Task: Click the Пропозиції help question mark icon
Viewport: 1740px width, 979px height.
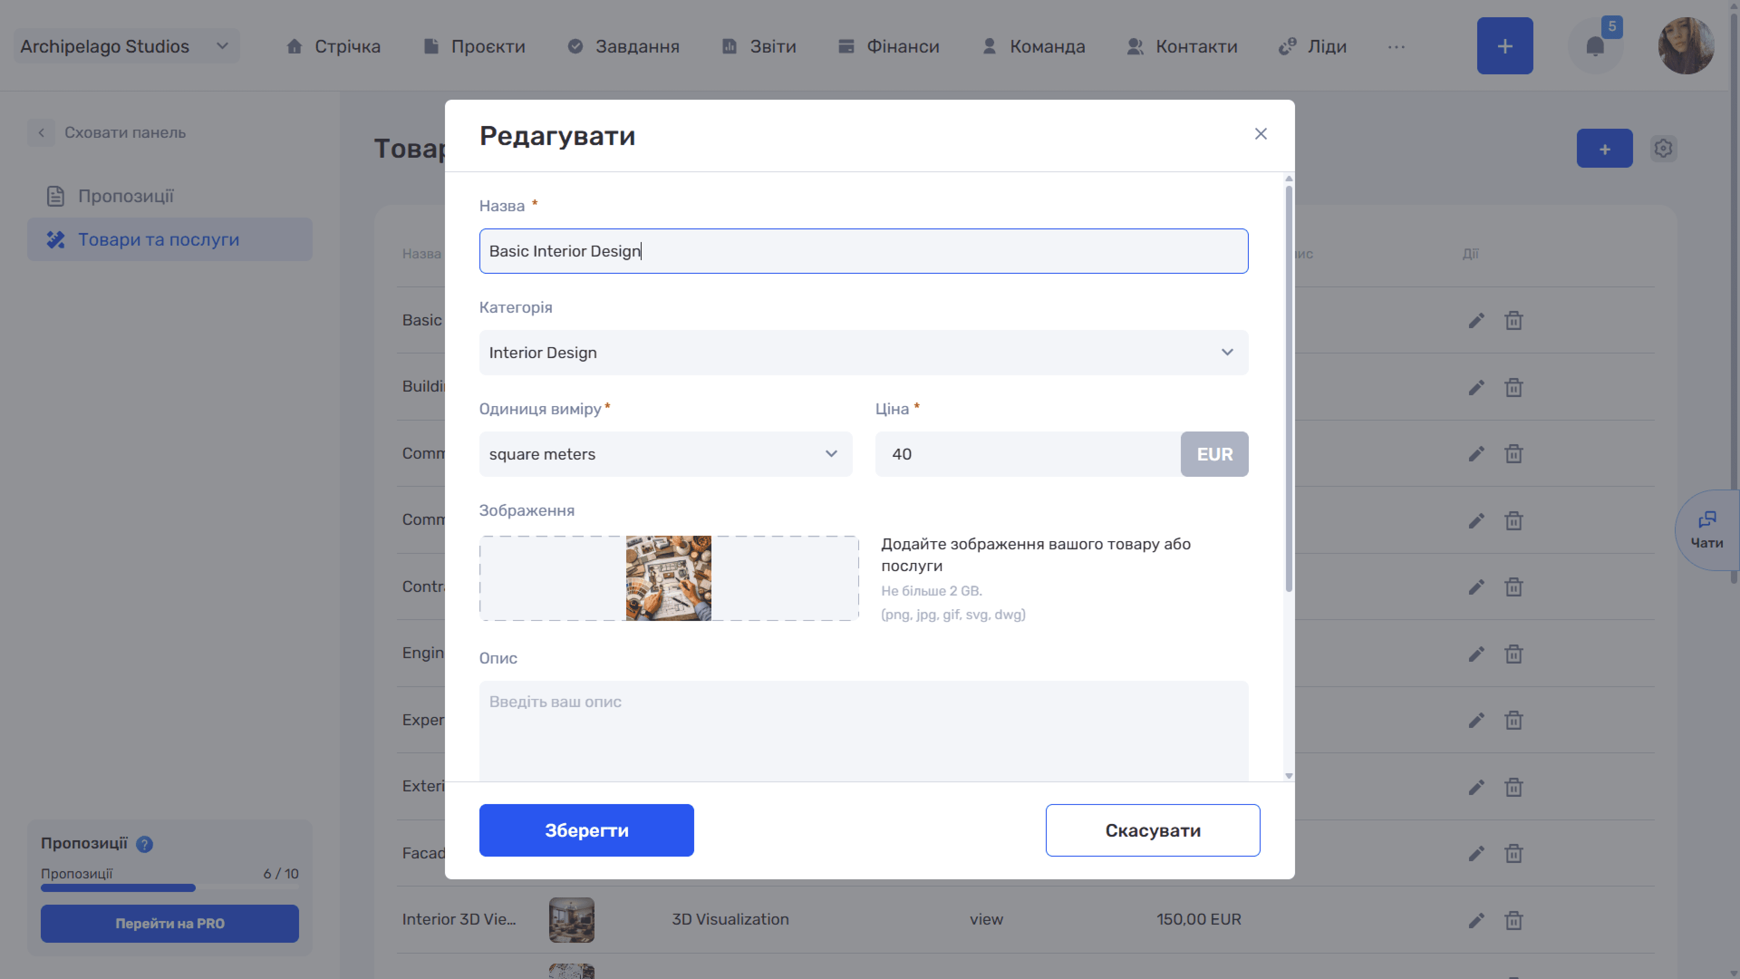Action: [144, 844]
